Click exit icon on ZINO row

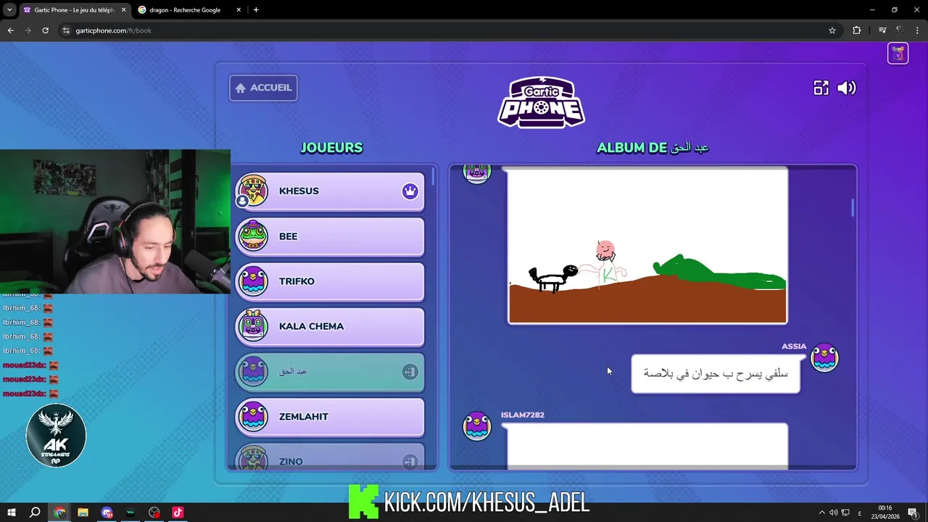tap(410, 462)
